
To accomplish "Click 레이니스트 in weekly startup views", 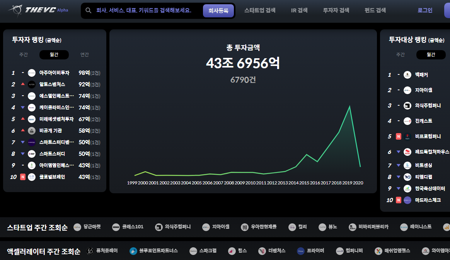I will pyautogui.click(x=416, y=227).
